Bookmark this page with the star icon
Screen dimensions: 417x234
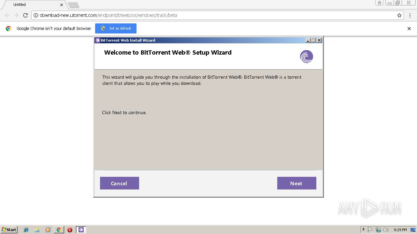pyautogui.click(x=399, y=15)
